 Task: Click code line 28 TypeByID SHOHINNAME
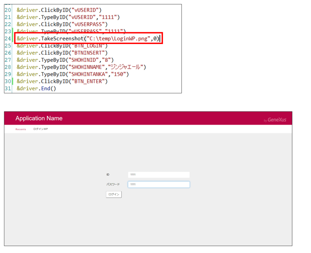tap(81, 67)
